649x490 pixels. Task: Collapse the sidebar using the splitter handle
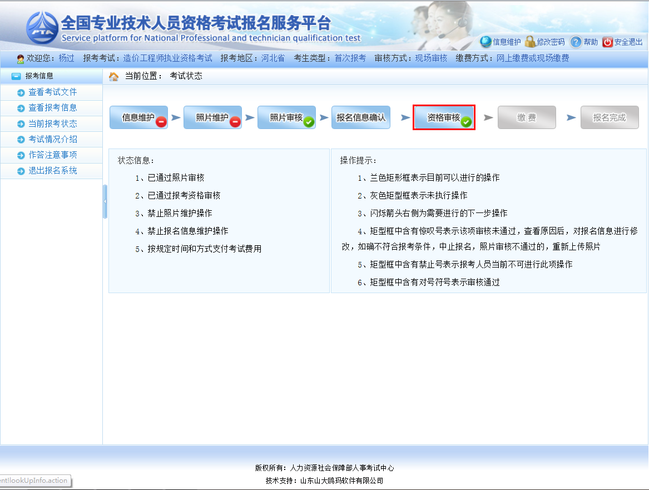105,201
